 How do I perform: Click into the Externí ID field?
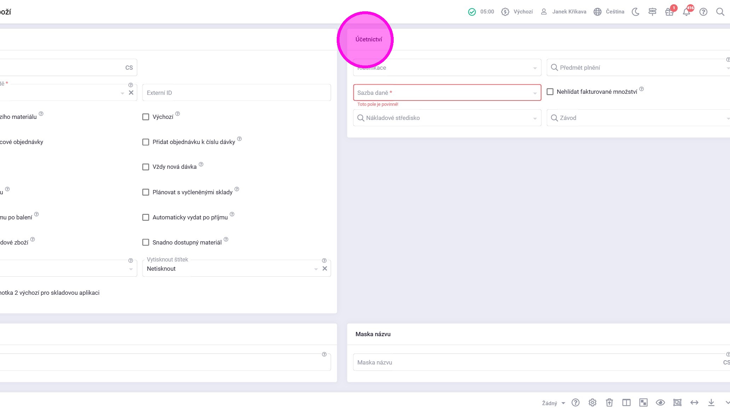pyautogui.click(x=236, y=93)
